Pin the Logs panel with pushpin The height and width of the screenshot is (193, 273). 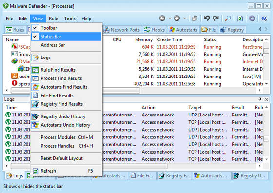point(260,99)
